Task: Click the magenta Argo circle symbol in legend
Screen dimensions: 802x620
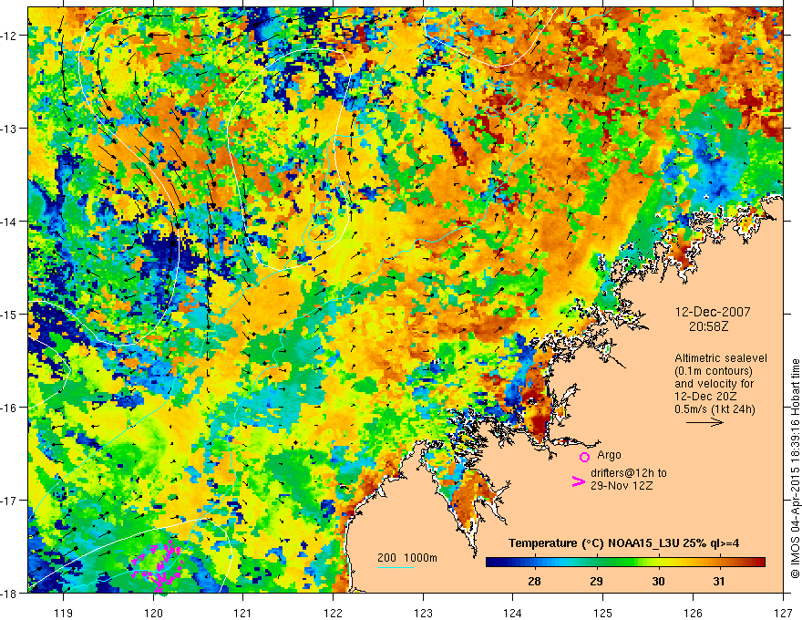Action: (x=584, y=457)
